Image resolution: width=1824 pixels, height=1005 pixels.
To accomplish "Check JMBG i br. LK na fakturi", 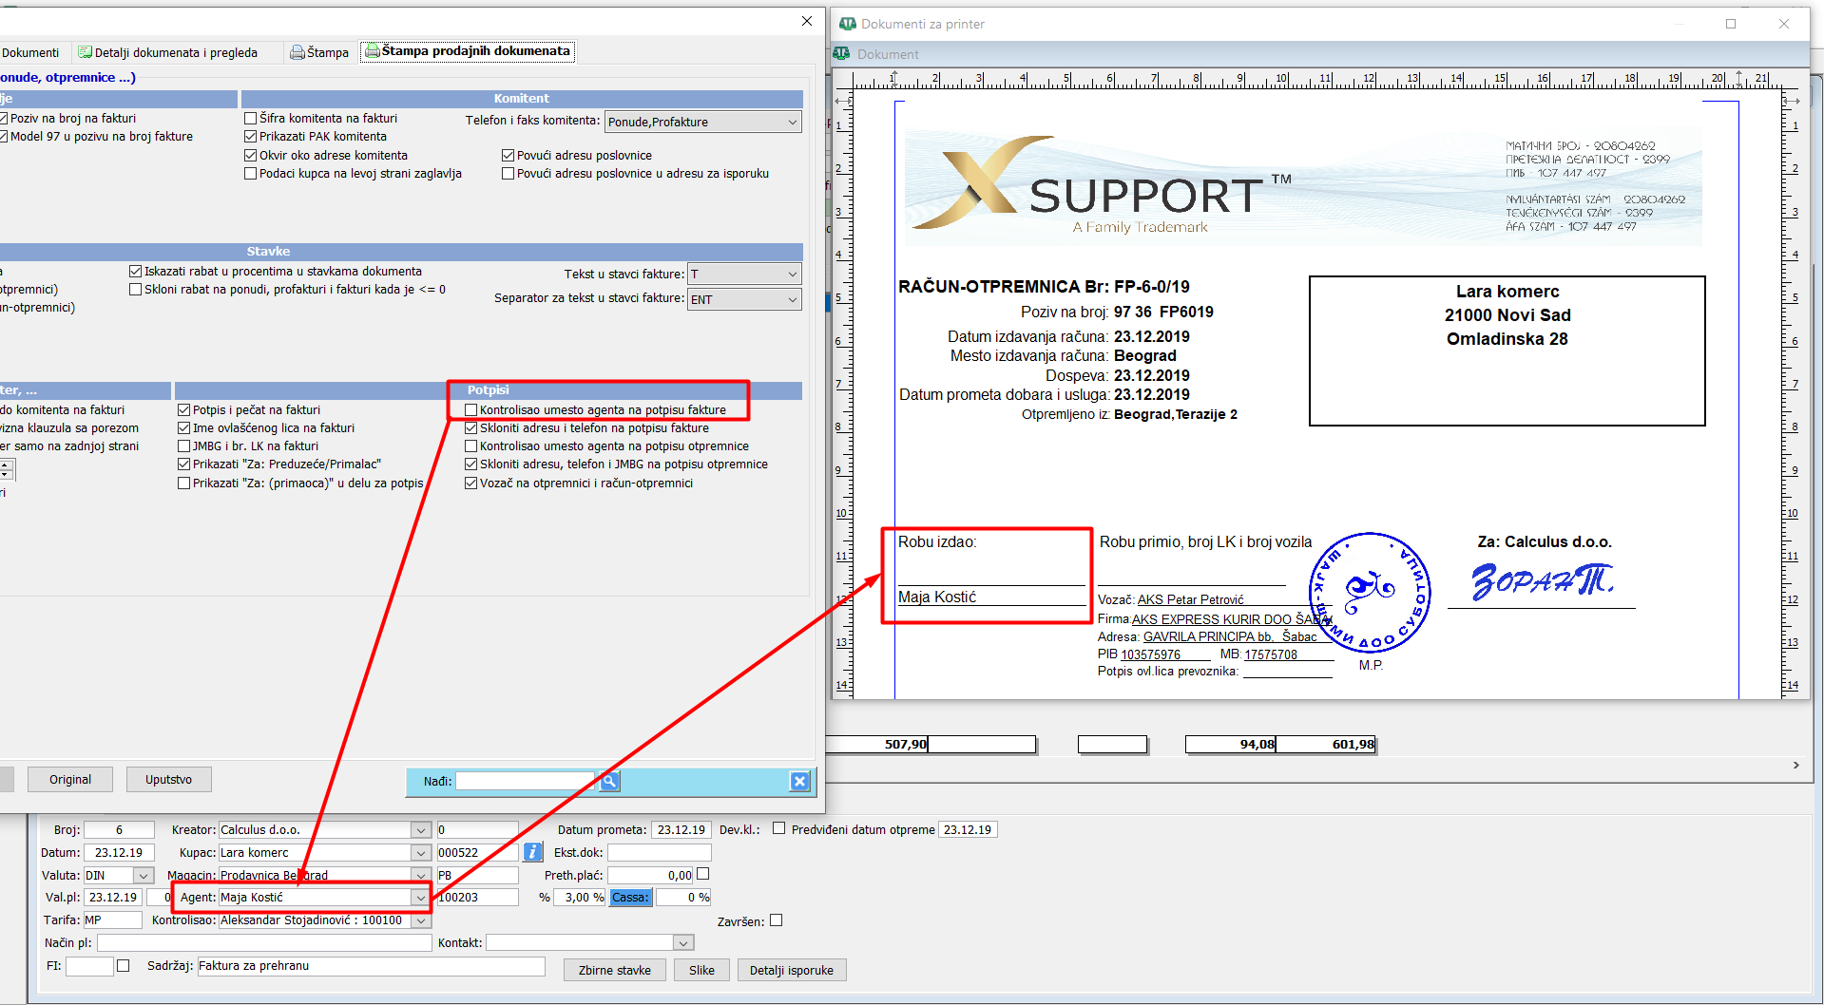I will (183, 446).
